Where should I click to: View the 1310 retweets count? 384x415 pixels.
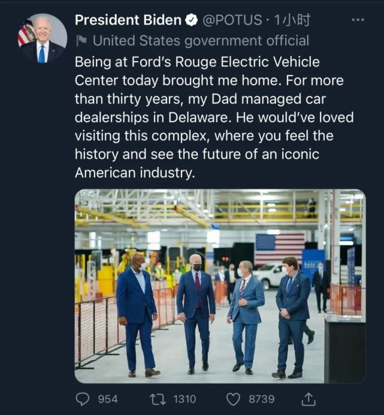coord(185,399)
